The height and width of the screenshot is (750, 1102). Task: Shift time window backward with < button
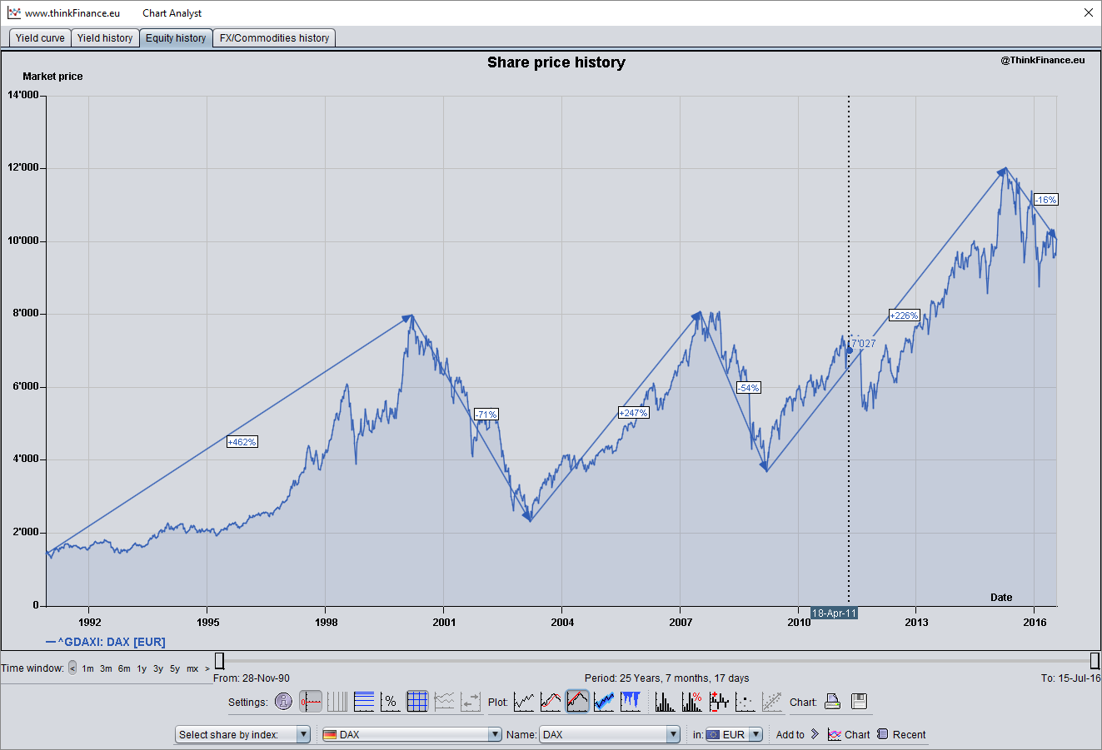(72, 668)
